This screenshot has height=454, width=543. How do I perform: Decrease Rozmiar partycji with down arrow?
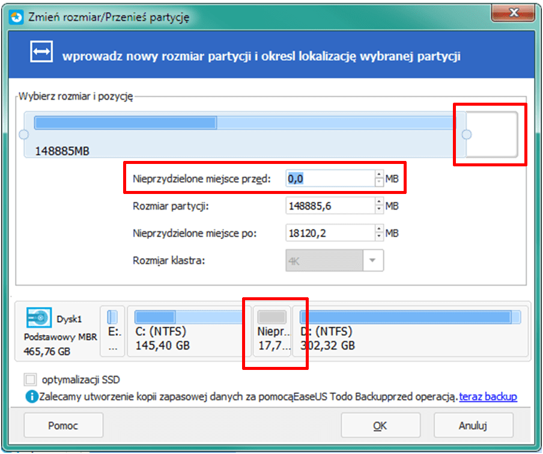coord(379,210)
